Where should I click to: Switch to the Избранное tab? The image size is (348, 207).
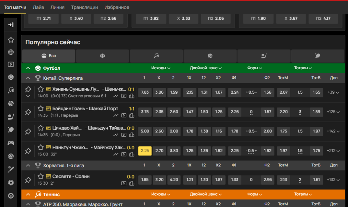click(117, 7)
